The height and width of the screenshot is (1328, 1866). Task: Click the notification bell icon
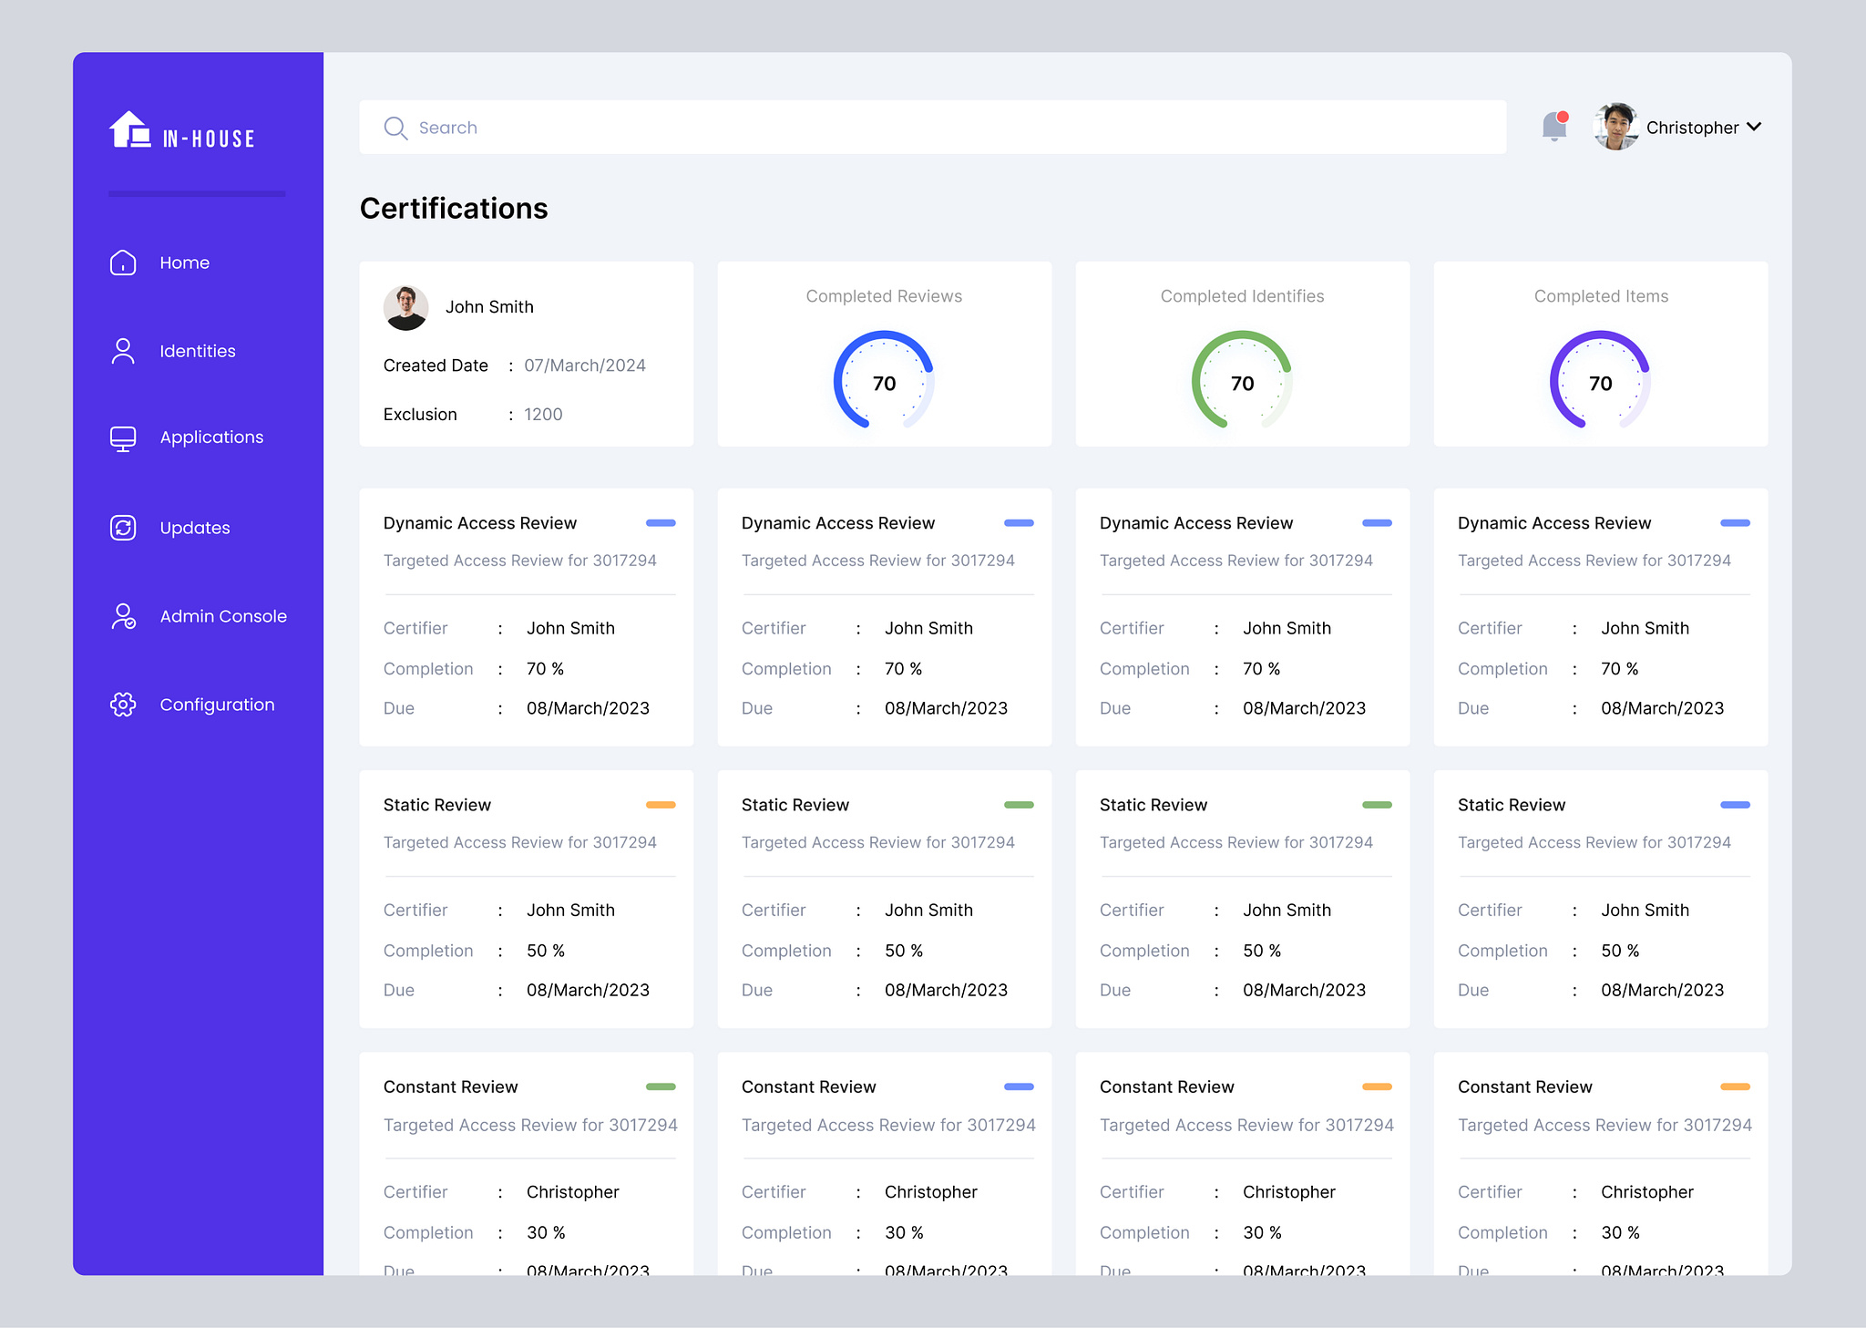[x=1554, y=127]
